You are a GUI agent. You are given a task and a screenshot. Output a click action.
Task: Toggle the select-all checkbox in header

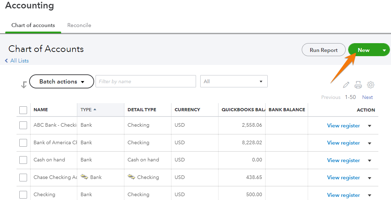(23, 110)
